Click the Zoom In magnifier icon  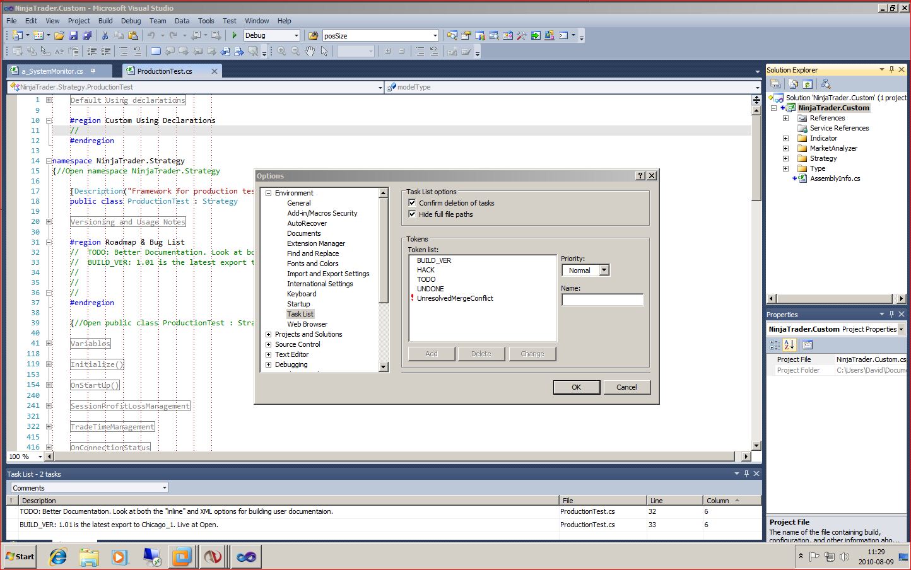click(281, 51)
